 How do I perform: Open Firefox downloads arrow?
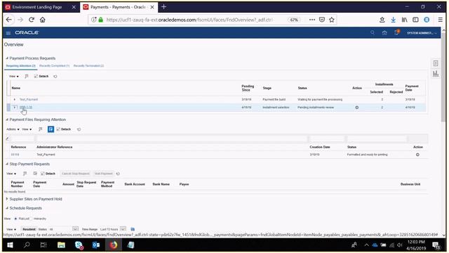[x=393, y=20]
